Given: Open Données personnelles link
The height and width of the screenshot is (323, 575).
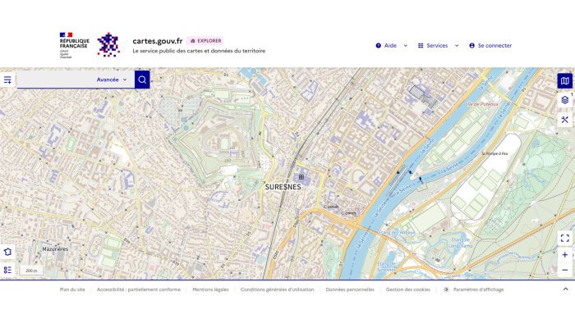Looking at the screenshot, I should click(x=350, y=289).
